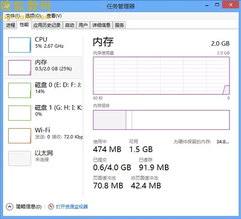The image size is (241, 219).
Task: Select the Wi-Fi network graph thumbnail
Action: (20, 136)
